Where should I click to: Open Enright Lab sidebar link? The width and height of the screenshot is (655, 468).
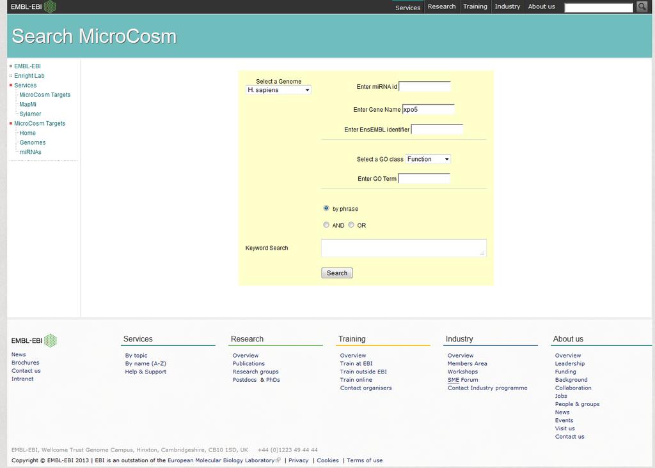(x=29, y=75)
